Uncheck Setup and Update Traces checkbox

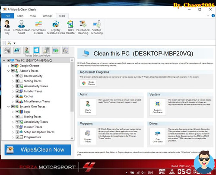click(17, 132)
